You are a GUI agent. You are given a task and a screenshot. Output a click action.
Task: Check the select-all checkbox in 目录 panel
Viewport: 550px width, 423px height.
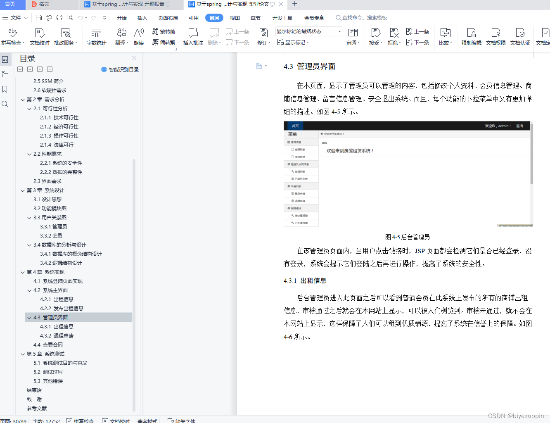pos(20,69)
